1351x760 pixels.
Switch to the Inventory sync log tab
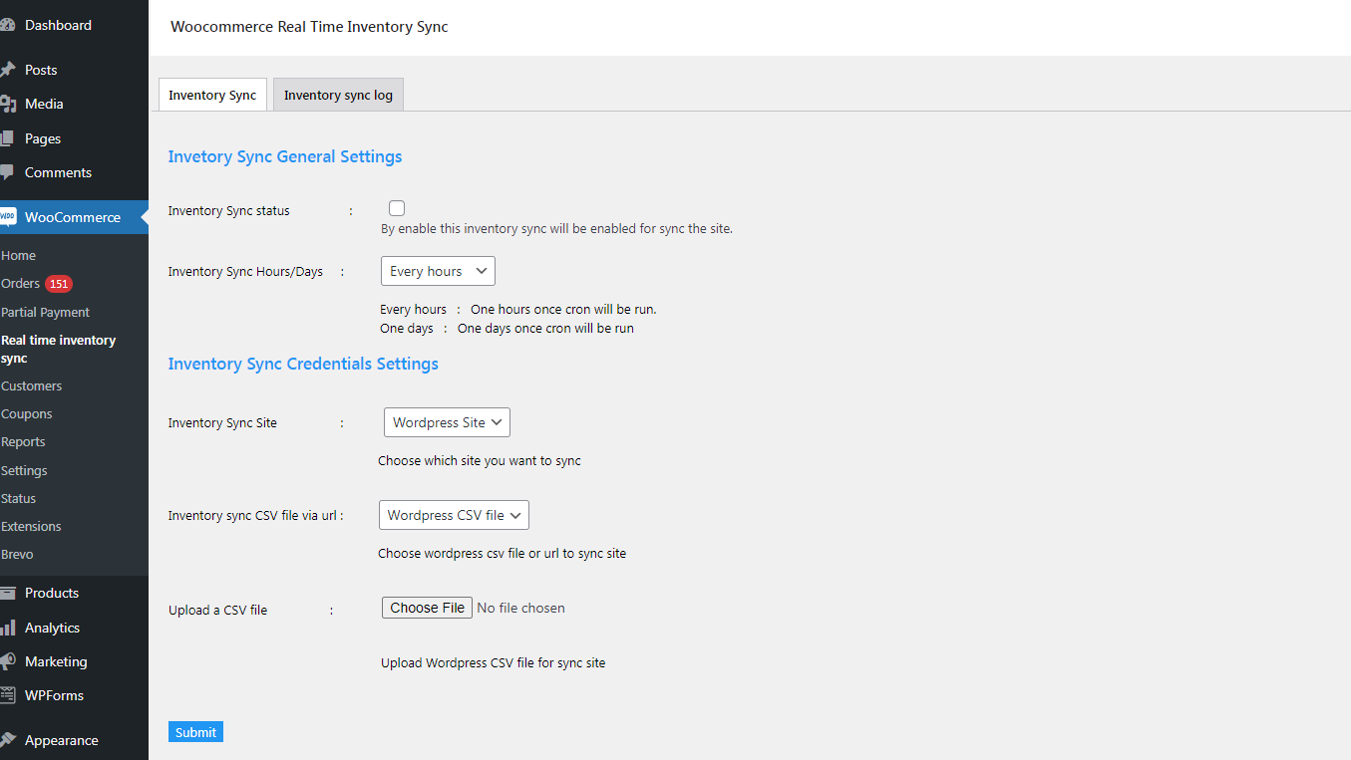pos(338,95)
